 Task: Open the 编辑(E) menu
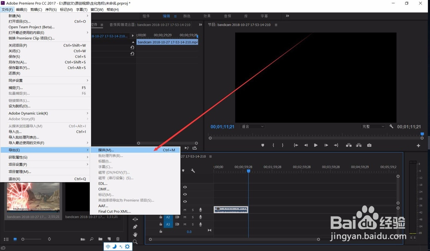click(x=21, y=9)
